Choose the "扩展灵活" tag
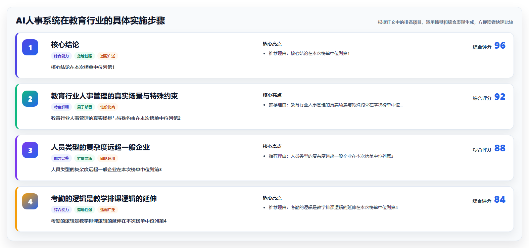Screen dimensions: 529x248 pyautogui.click(x=85, y=158)
